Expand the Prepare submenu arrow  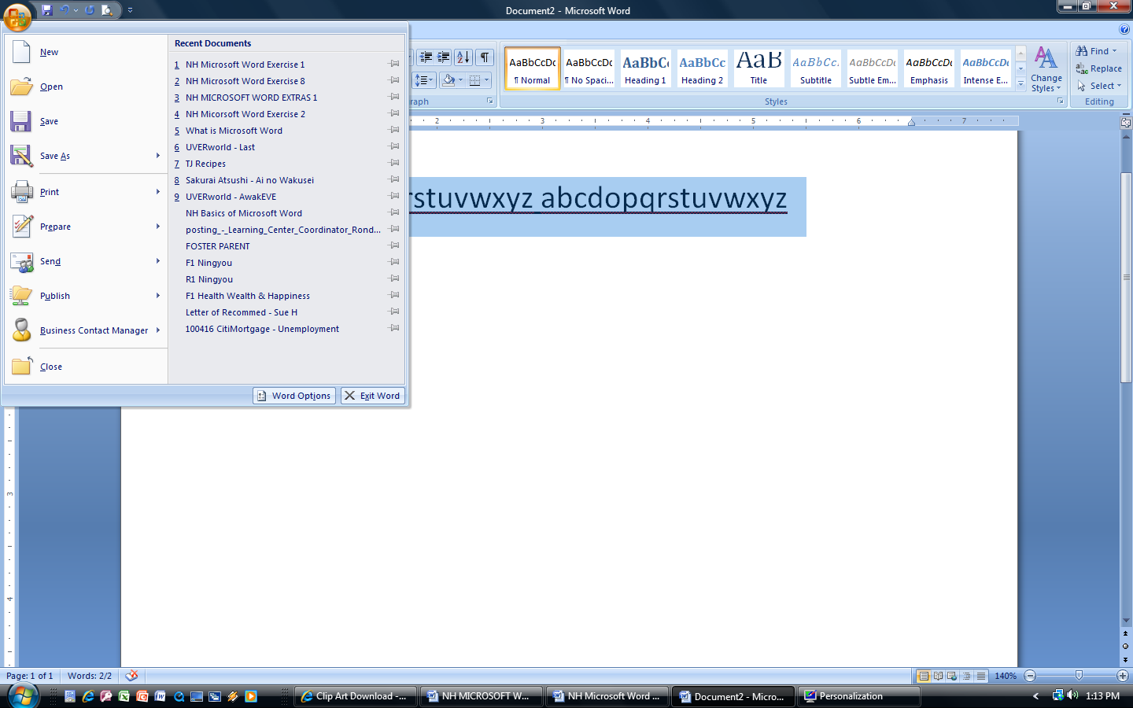click(158, 227)
